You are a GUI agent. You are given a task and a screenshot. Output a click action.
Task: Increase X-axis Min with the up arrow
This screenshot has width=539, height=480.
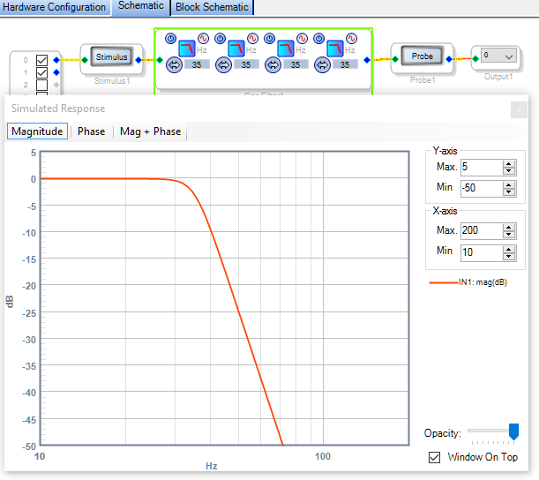tap(509, 250)
